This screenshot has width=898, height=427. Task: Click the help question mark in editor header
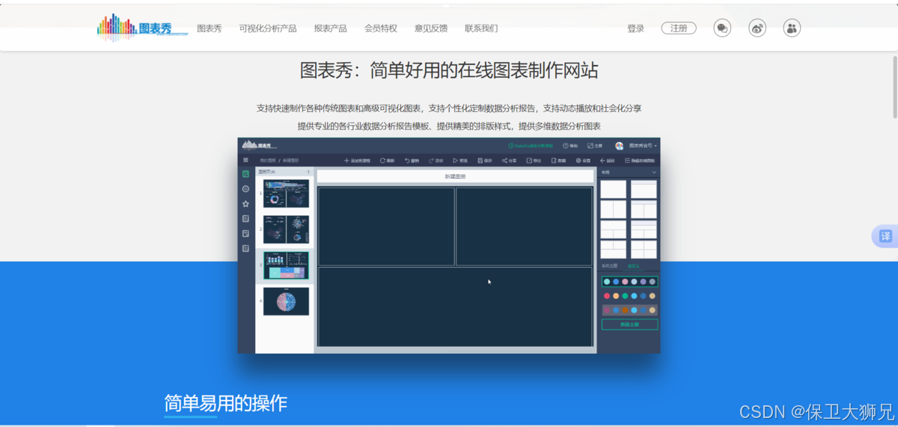point(566,146)
